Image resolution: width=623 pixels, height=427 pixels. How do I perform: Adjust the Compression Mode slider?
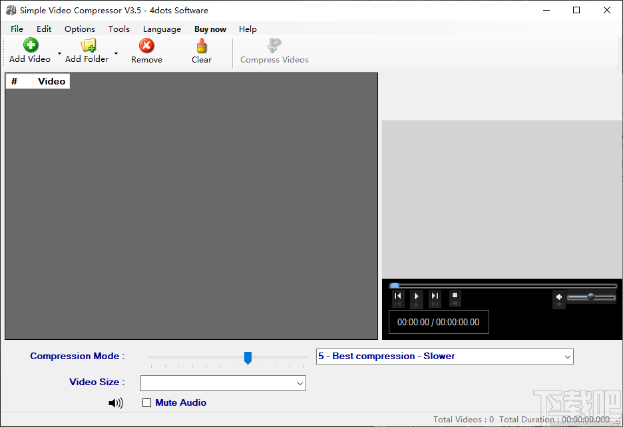248,358
